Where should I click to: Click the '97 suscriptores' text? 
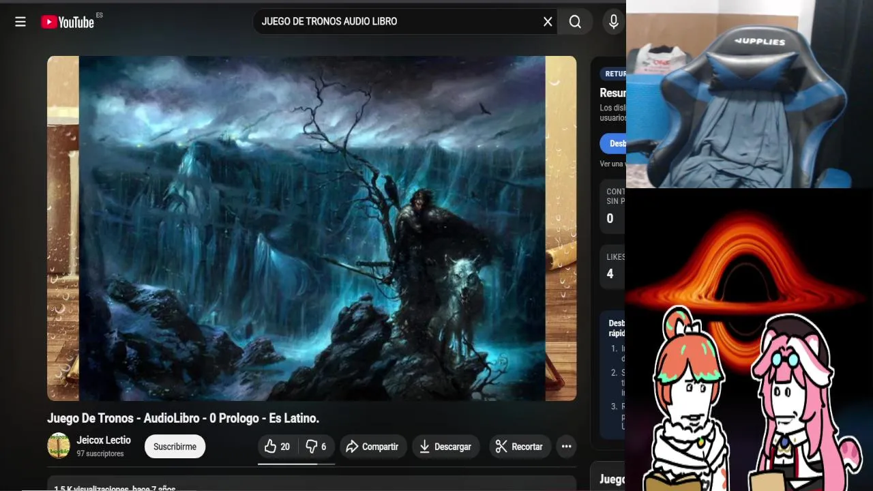click(100, 453)
